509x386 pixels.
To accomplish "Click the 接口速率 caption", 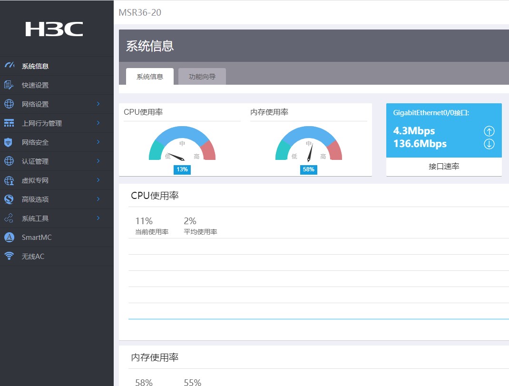I will coord(444,167).
